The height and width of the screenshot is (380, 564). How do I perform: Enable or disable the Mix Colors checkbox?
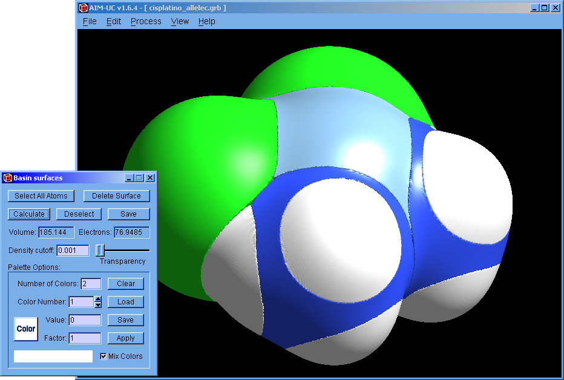tap(103, 356)
